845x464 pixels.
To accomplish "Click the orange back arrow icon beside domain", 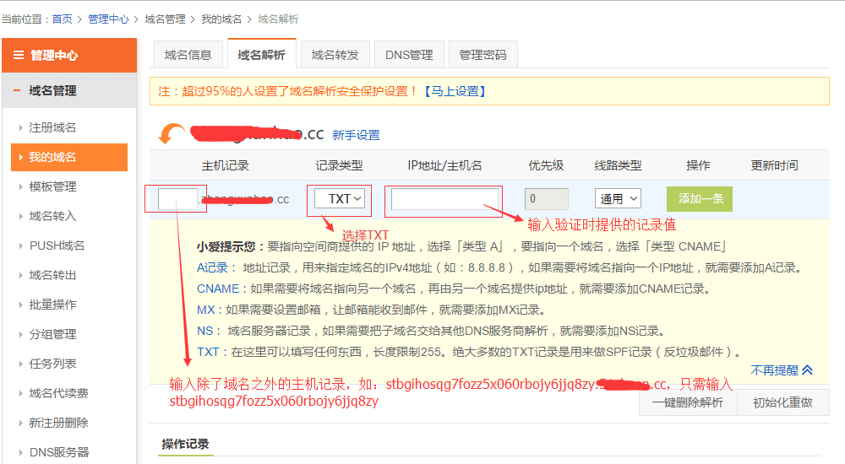I will tap(173, 134).
